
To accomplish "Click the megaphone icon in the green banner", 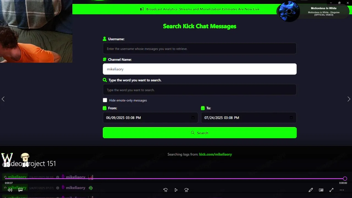I will 142,9.
